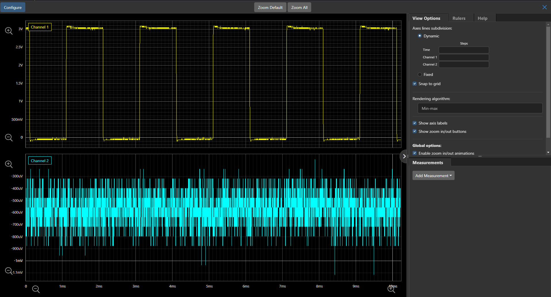The width and height of the screenshot is (551, 297).
Task: Click the Zoom Default button
Action: [270, 7]
